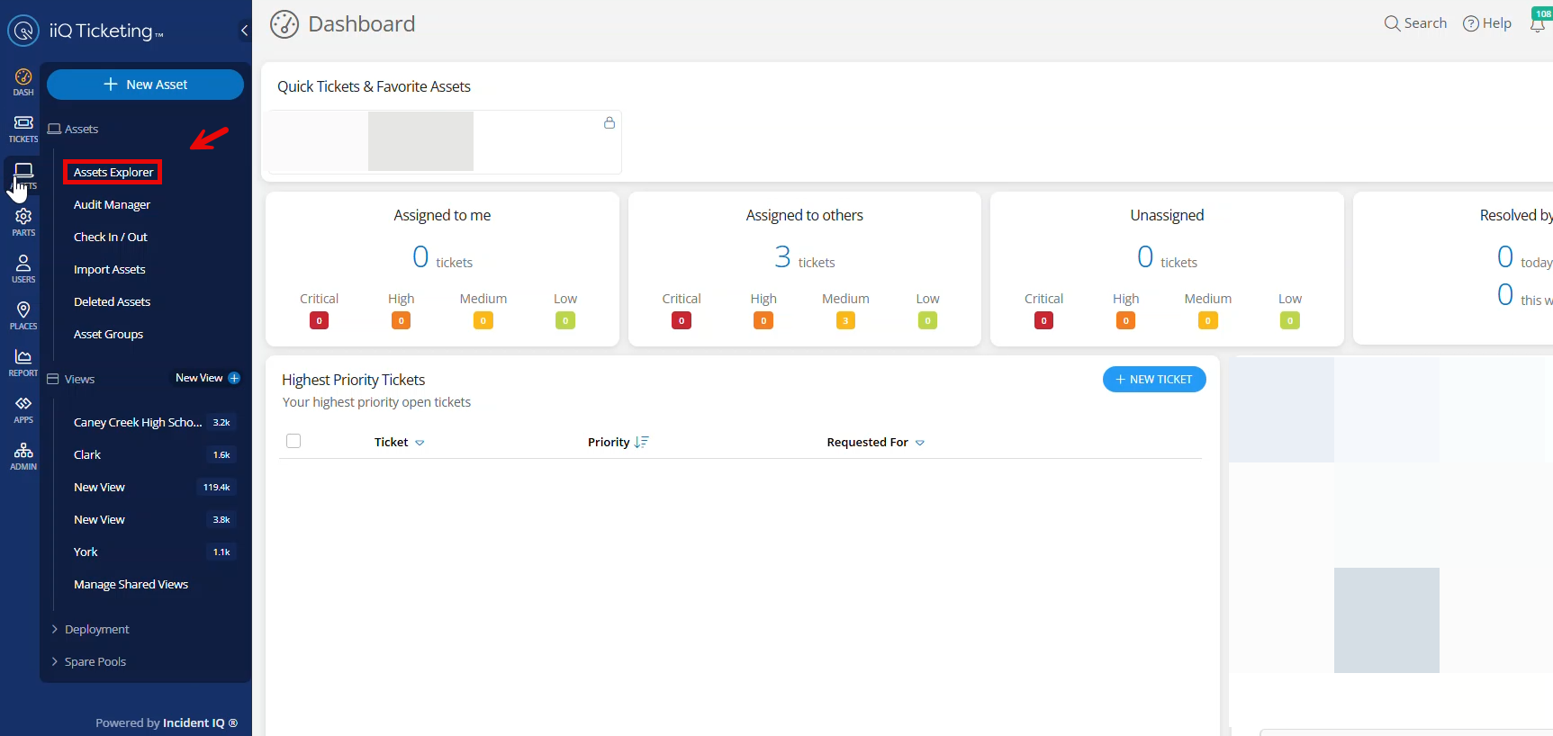Open the Report chart icon

23,362
